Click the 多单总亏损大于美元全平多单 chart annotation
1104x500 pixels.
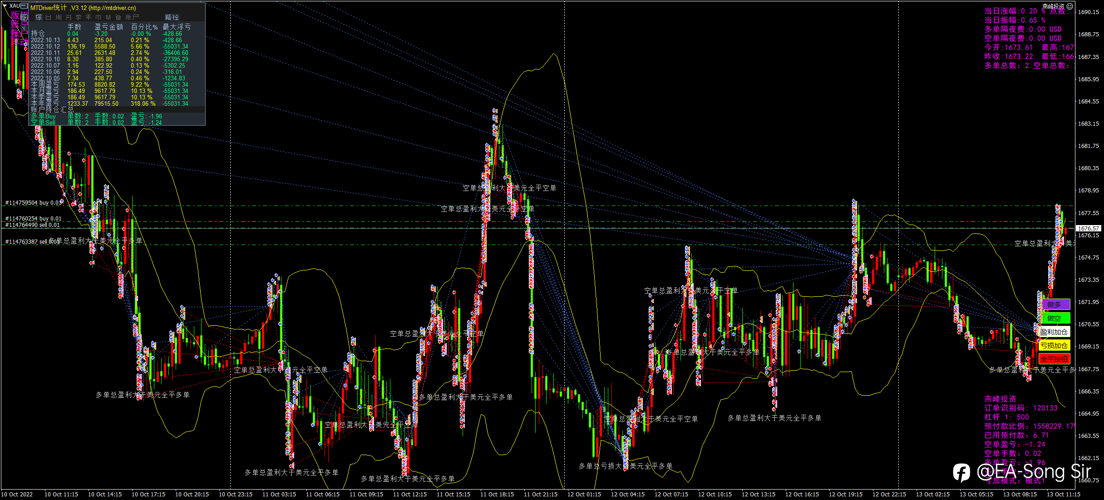(x=626, y=466)
